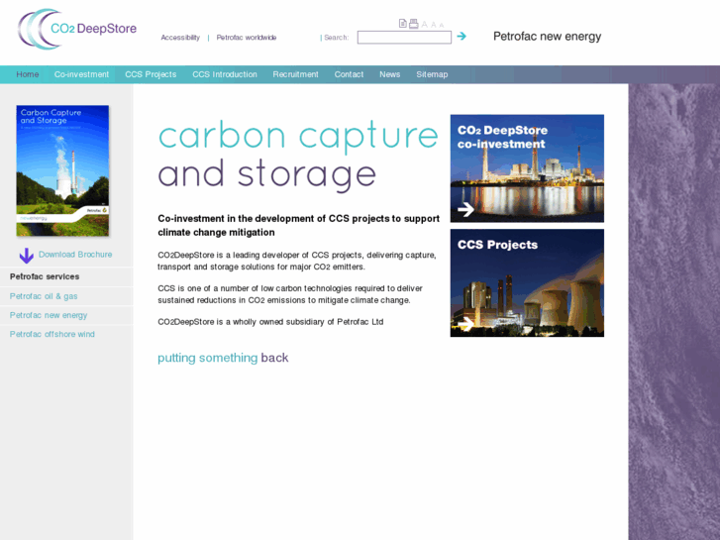This screenshot has width=720, height=540.
Task: Open the Petrofac new energy sidebar link
Action: (49, 315)
